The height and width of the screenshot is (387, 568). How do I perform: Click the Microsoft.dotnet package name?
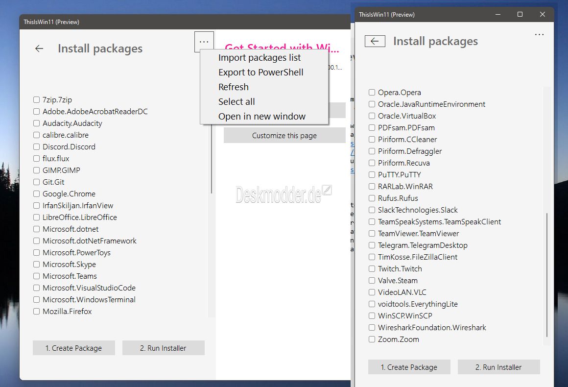71,229
